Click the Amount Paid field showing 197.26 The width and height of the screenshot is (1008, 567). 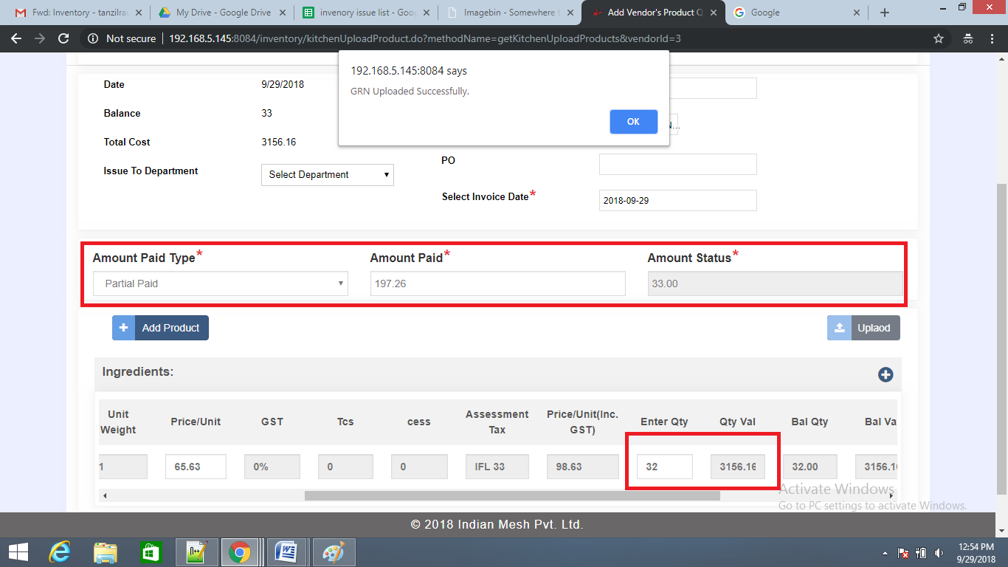498,283
